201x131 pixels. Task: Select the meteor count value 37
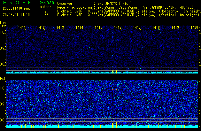(x=46, y=15)
